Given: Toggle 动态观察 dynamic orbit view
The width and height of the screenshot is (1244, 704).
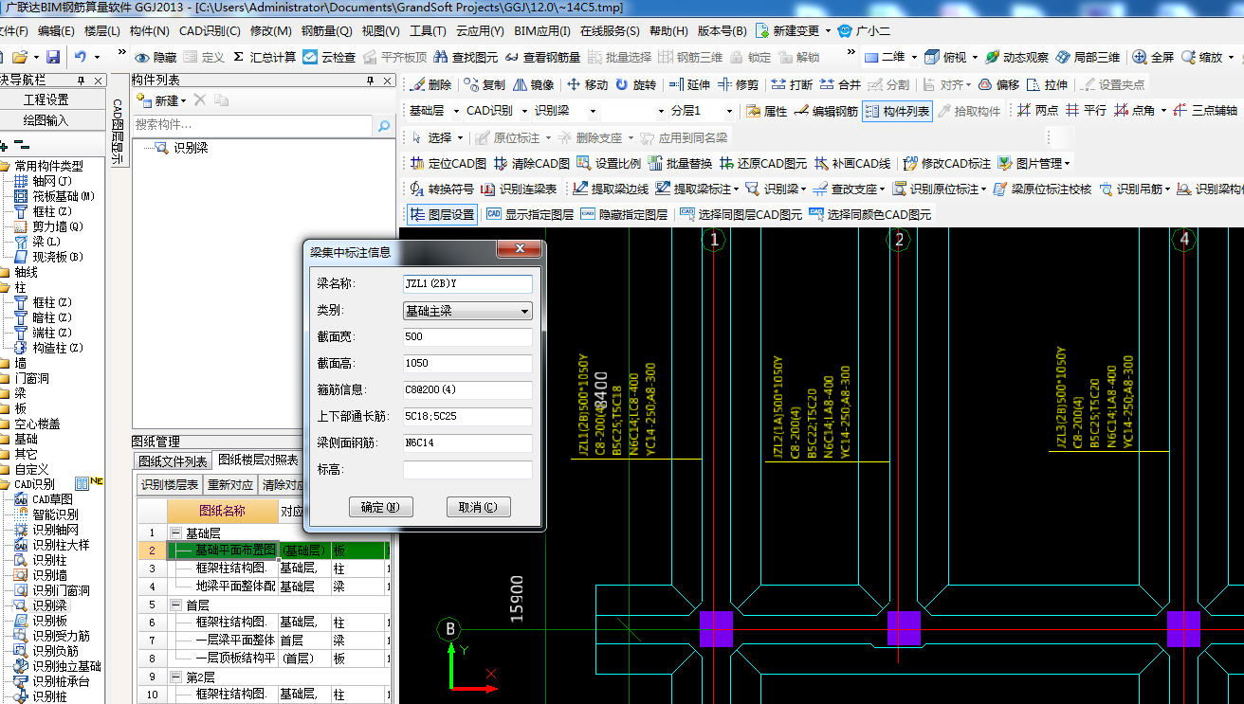Looking at the screenshot, I should point(1016,57).
